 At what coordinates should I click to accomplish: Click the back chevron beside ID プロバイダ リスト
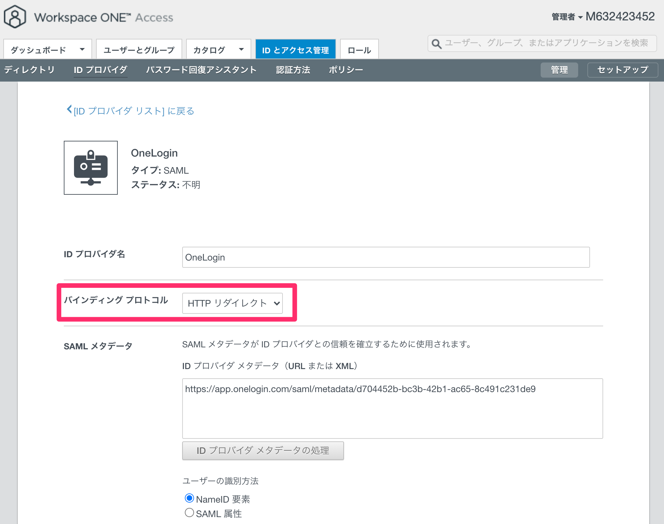(69, 109)
